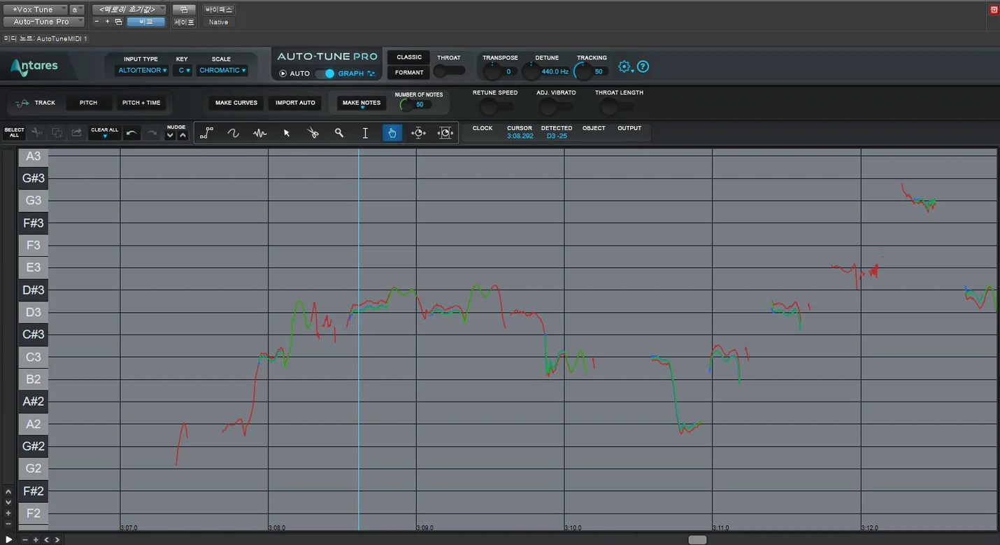Open the Scale Chromatic dropdown

pos(222,70)
